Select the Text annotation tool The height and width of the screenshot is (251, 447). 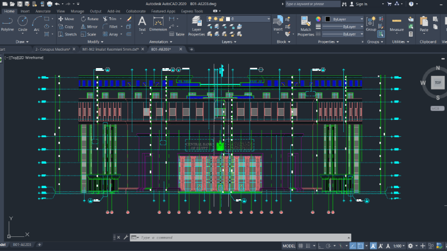pyautogui.click(x=142, y=24)
